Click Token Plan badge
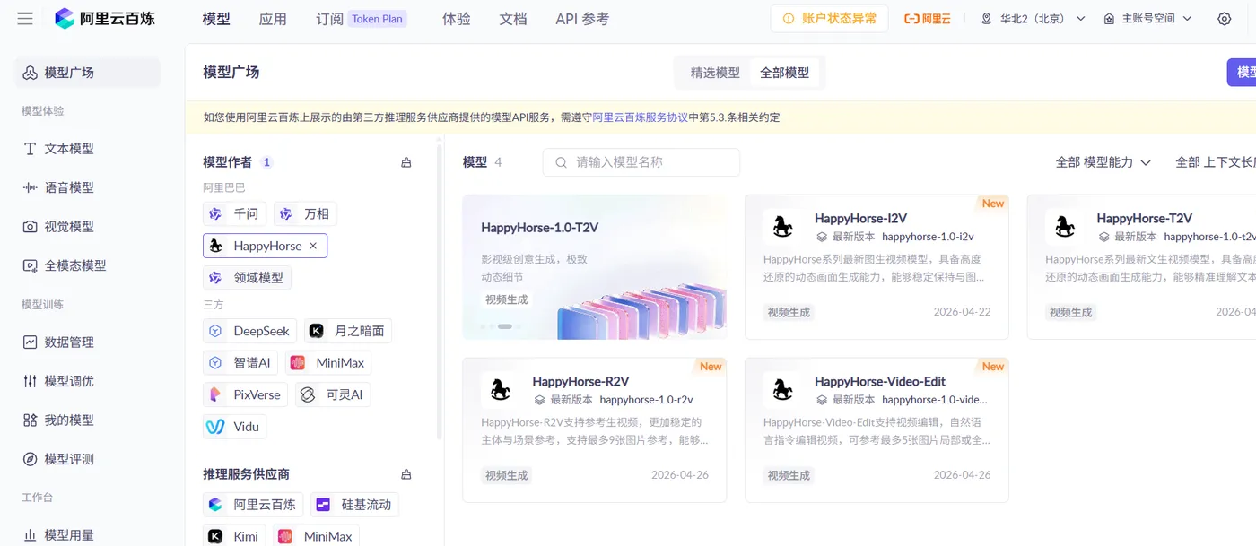 pos(378,19)
